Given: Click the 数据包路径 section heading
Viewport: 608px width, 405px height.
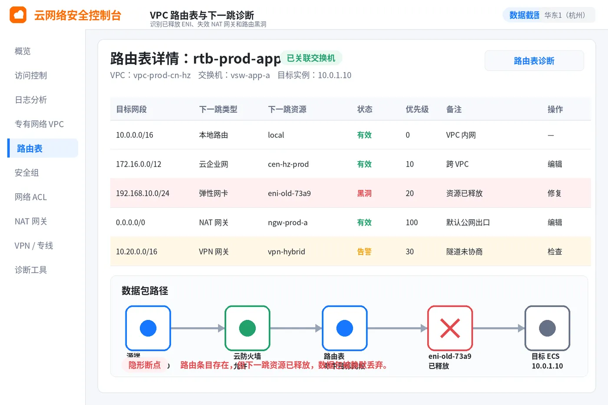Looking at the screenshot, I should (x=145, y=290).
